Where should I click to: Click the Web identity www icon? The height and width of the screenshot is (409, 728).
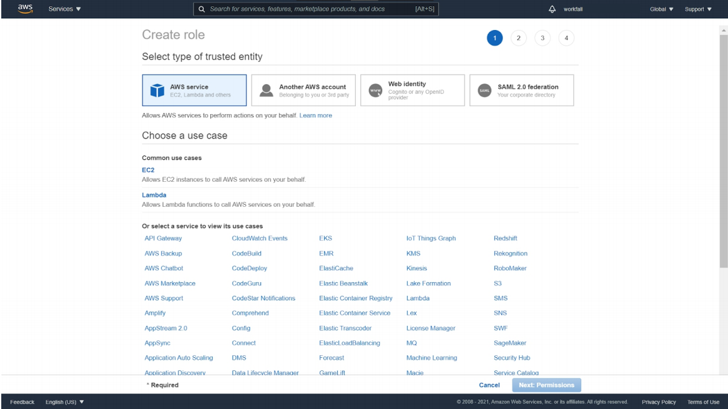point(375,90)
